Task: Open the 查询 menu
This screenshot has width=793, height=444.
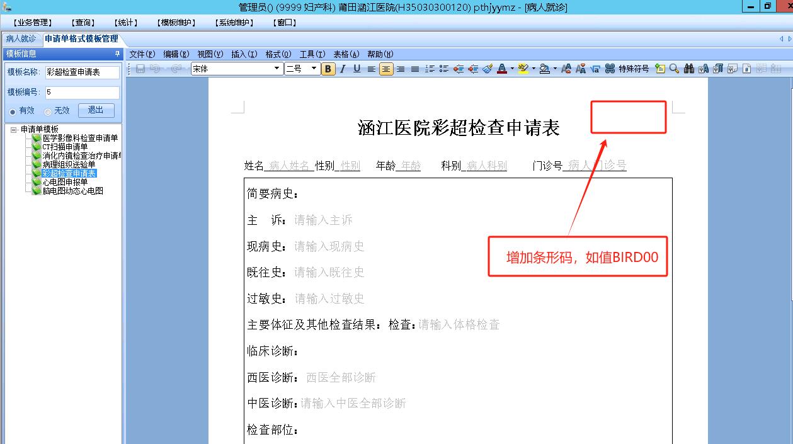Action: pyautogui.click(x=83, y=23)
